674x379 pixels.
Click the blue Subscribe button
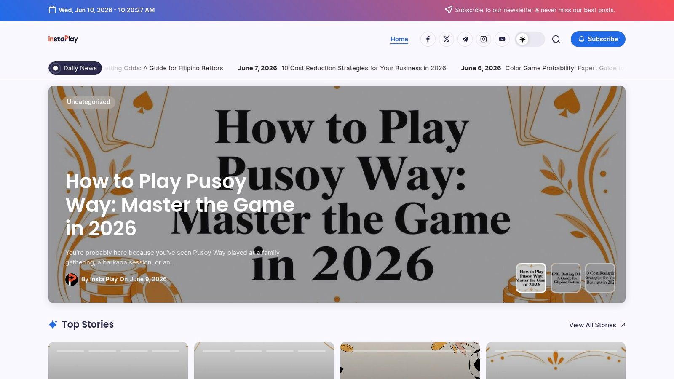598,39
